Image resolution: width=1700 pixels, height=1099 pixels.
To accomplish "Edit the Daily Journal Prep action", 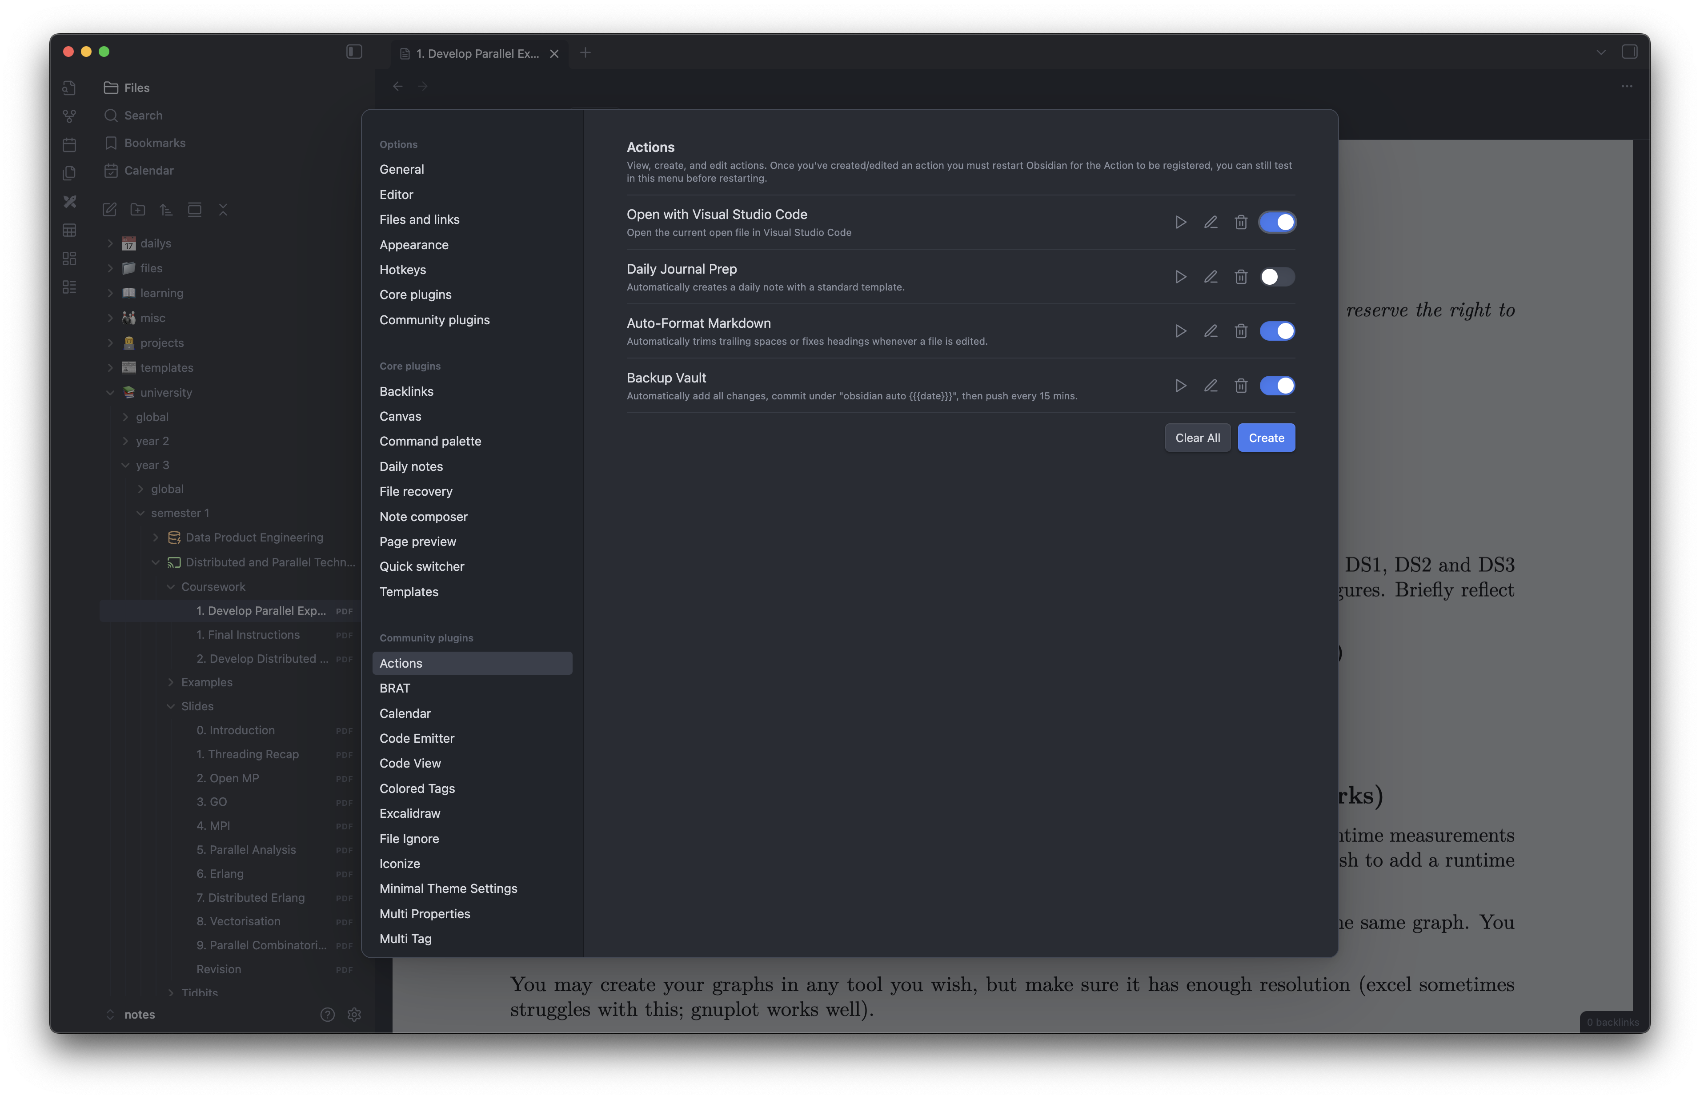I will coord(1210,277).
